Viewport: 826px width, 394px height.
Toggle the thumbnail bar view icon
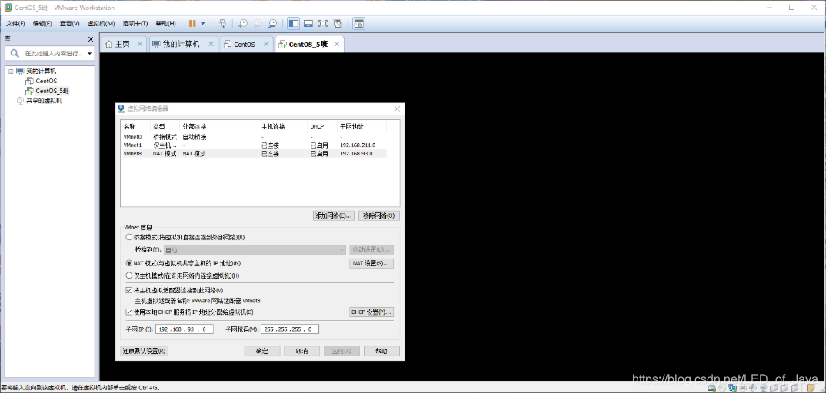308,24
